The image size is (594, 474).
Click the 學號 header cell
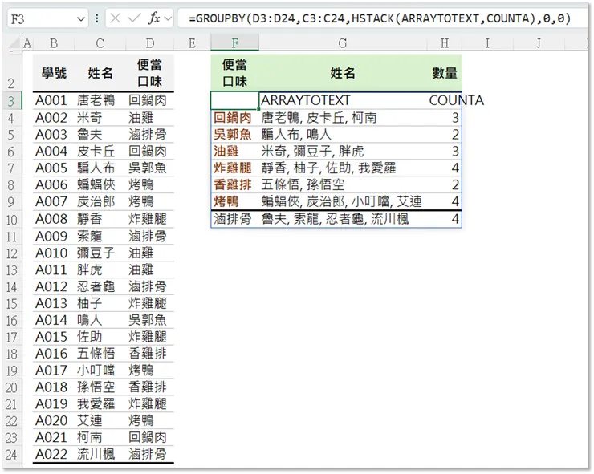(x=54, y=73)
